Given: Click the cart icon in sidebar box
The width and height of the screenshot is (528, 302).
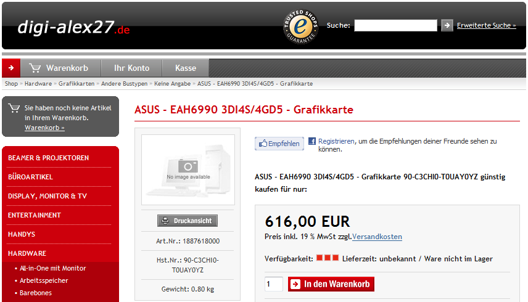Looking at the screenshot, I should (x=14, y=108).
